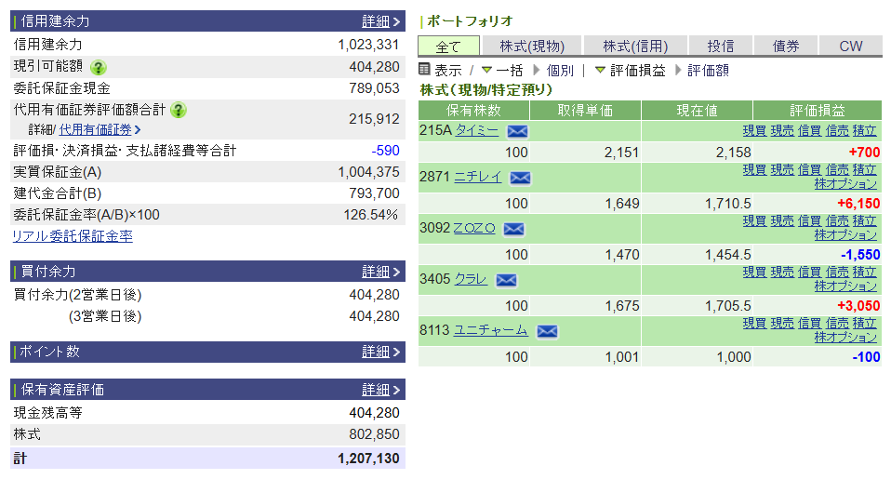The width and height of the screenshot is (891, 479).
Task: Click 株オプション for ニチレイ
Action: pyautogui.click(x=845, y=184)
